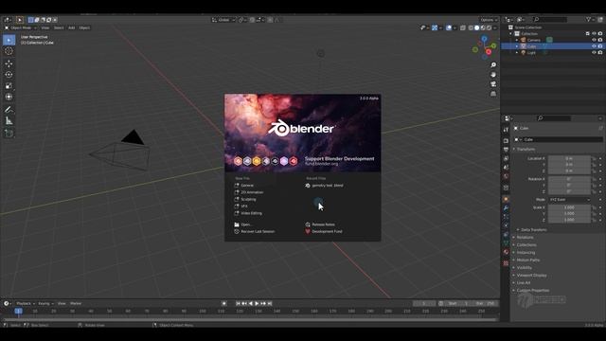This screenshot has height=341, width=606.
Task: Select the Scale tool
Action: coord(9,86)
